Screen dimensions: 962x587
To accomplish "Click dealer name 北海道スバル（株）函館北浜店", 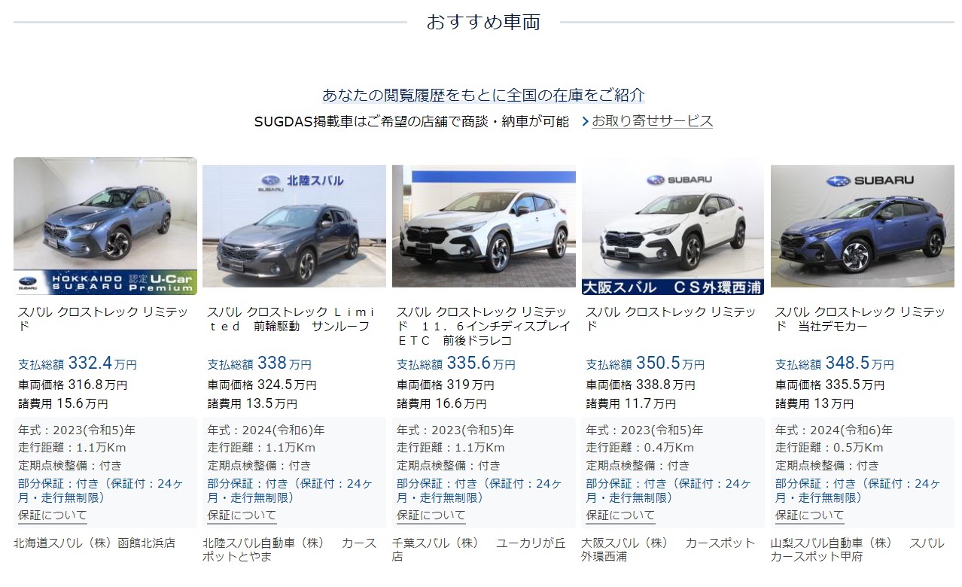I will coord(94,543).
